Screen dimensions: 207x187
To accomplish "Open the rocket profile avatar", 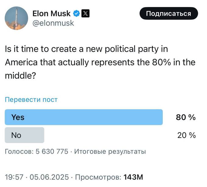I will [x=16, y=18].
